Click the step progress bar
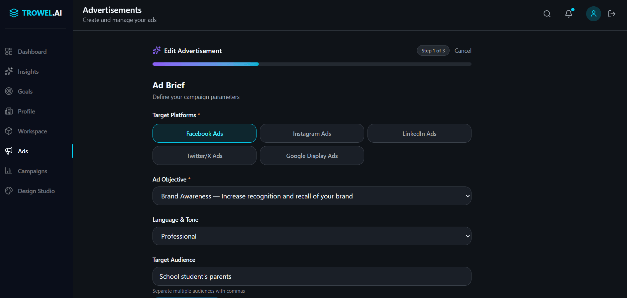 [x=312, y=64]
